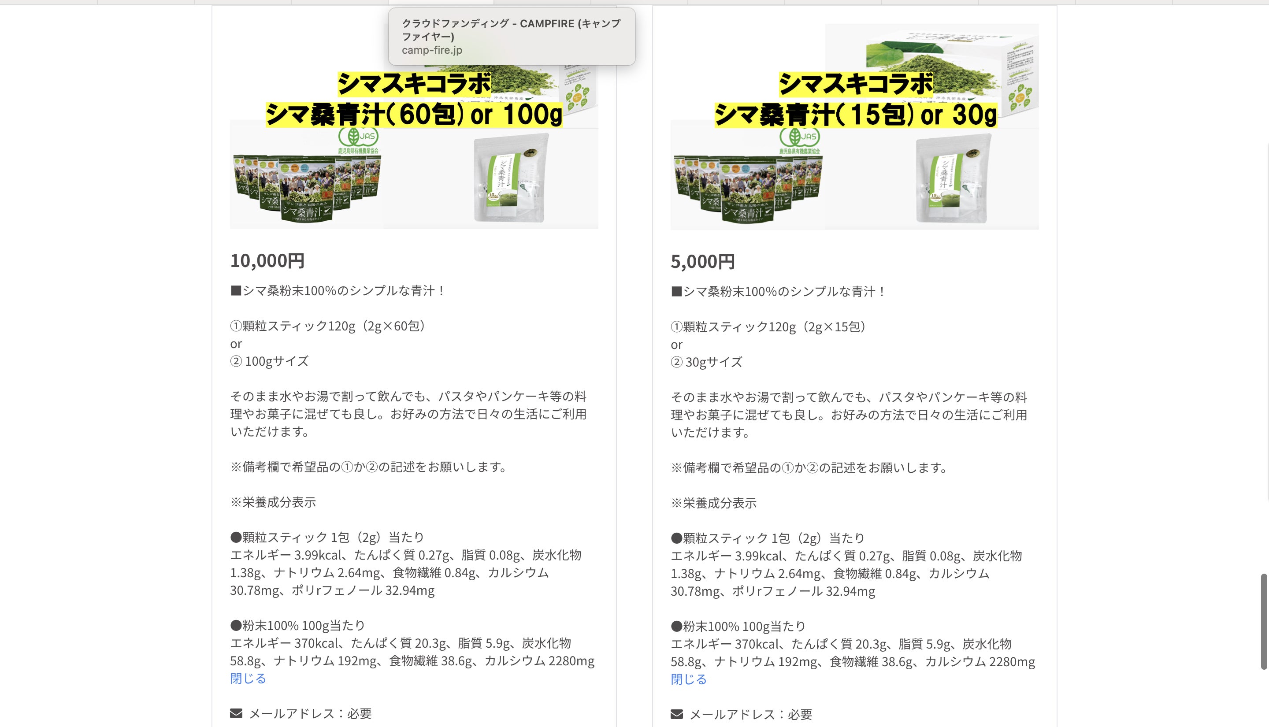
Task: Select the 10,000円 reward price
Action: [x=267, y=260]
